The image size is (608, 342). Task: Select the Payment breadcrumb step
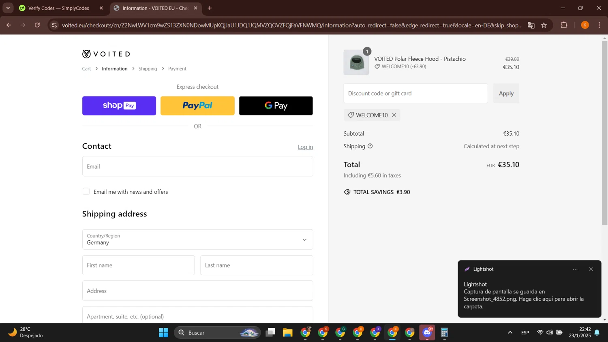pos(177,69)
